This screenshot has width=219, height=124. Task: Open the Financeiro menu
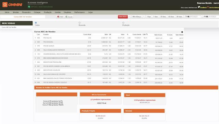click(26, 12)
